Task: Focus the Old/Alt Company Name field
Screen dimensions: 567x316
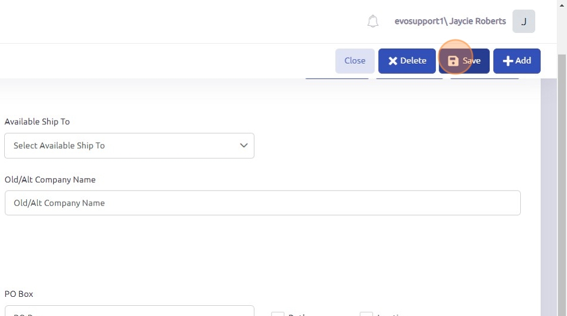Action: (262, 203)
